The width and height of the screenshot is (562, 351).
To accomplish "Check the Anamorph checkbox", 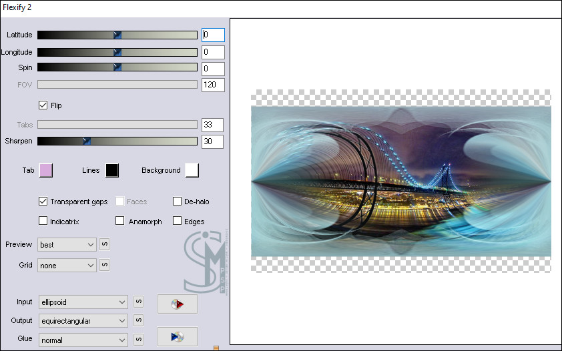I will (120, 222).
